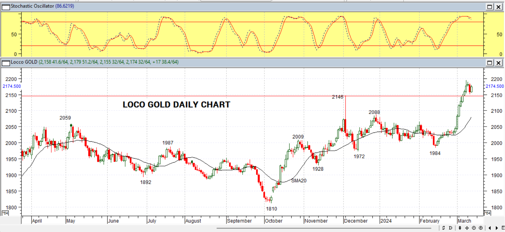The height and width of the screenshot is (232, 505).
Task: Open the periodicity 'D' daily button
Action: click(x=451, y=228)
